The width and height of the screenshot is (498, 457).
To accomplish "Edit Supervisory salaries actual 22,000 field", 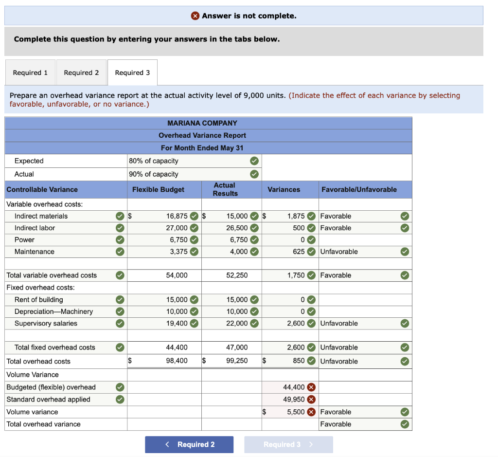I will (x=231, y=323).
